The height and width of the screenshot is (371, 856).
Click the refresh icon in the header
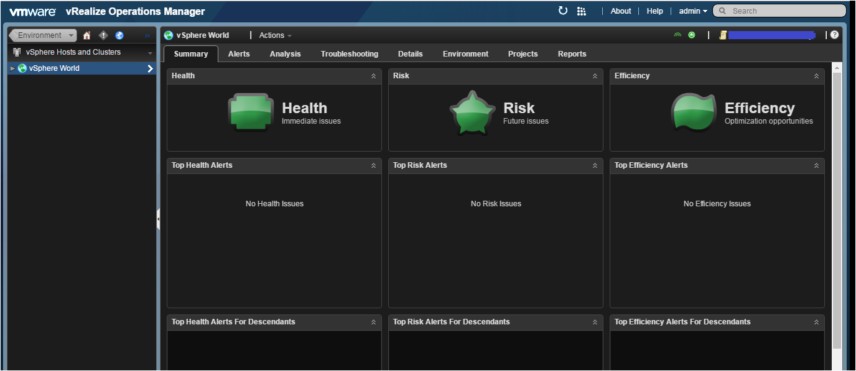(562, 11)
